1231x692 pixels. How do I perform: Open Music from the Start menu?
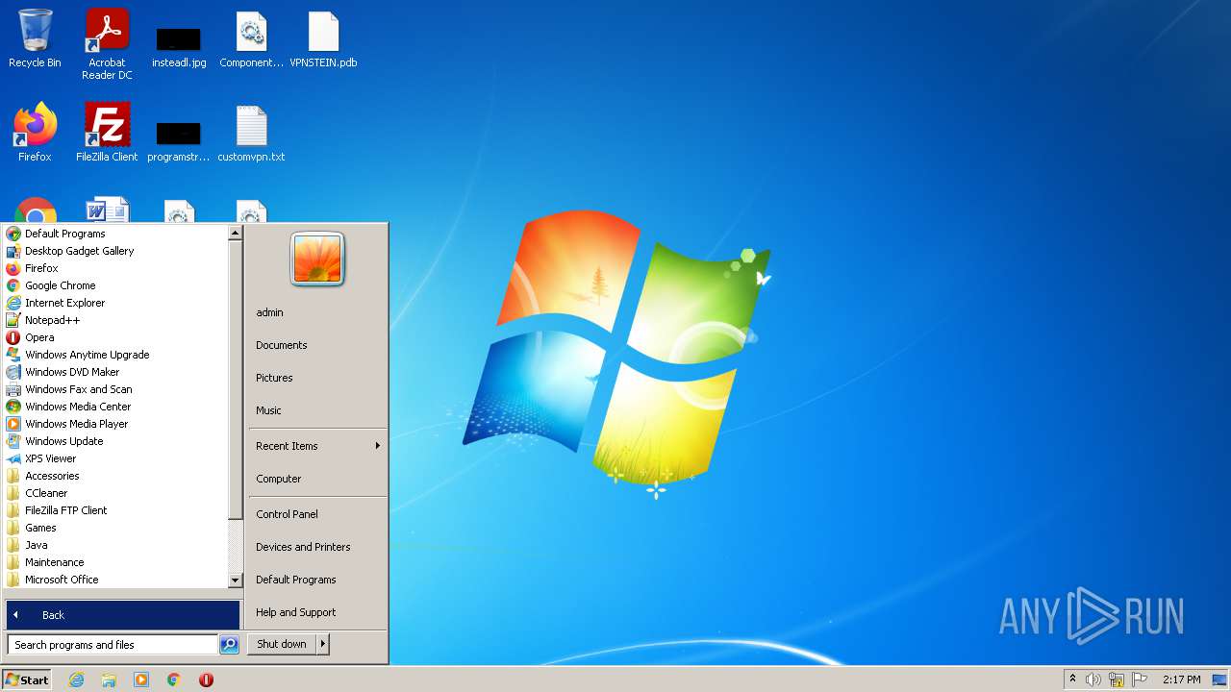tap(317, 410)
